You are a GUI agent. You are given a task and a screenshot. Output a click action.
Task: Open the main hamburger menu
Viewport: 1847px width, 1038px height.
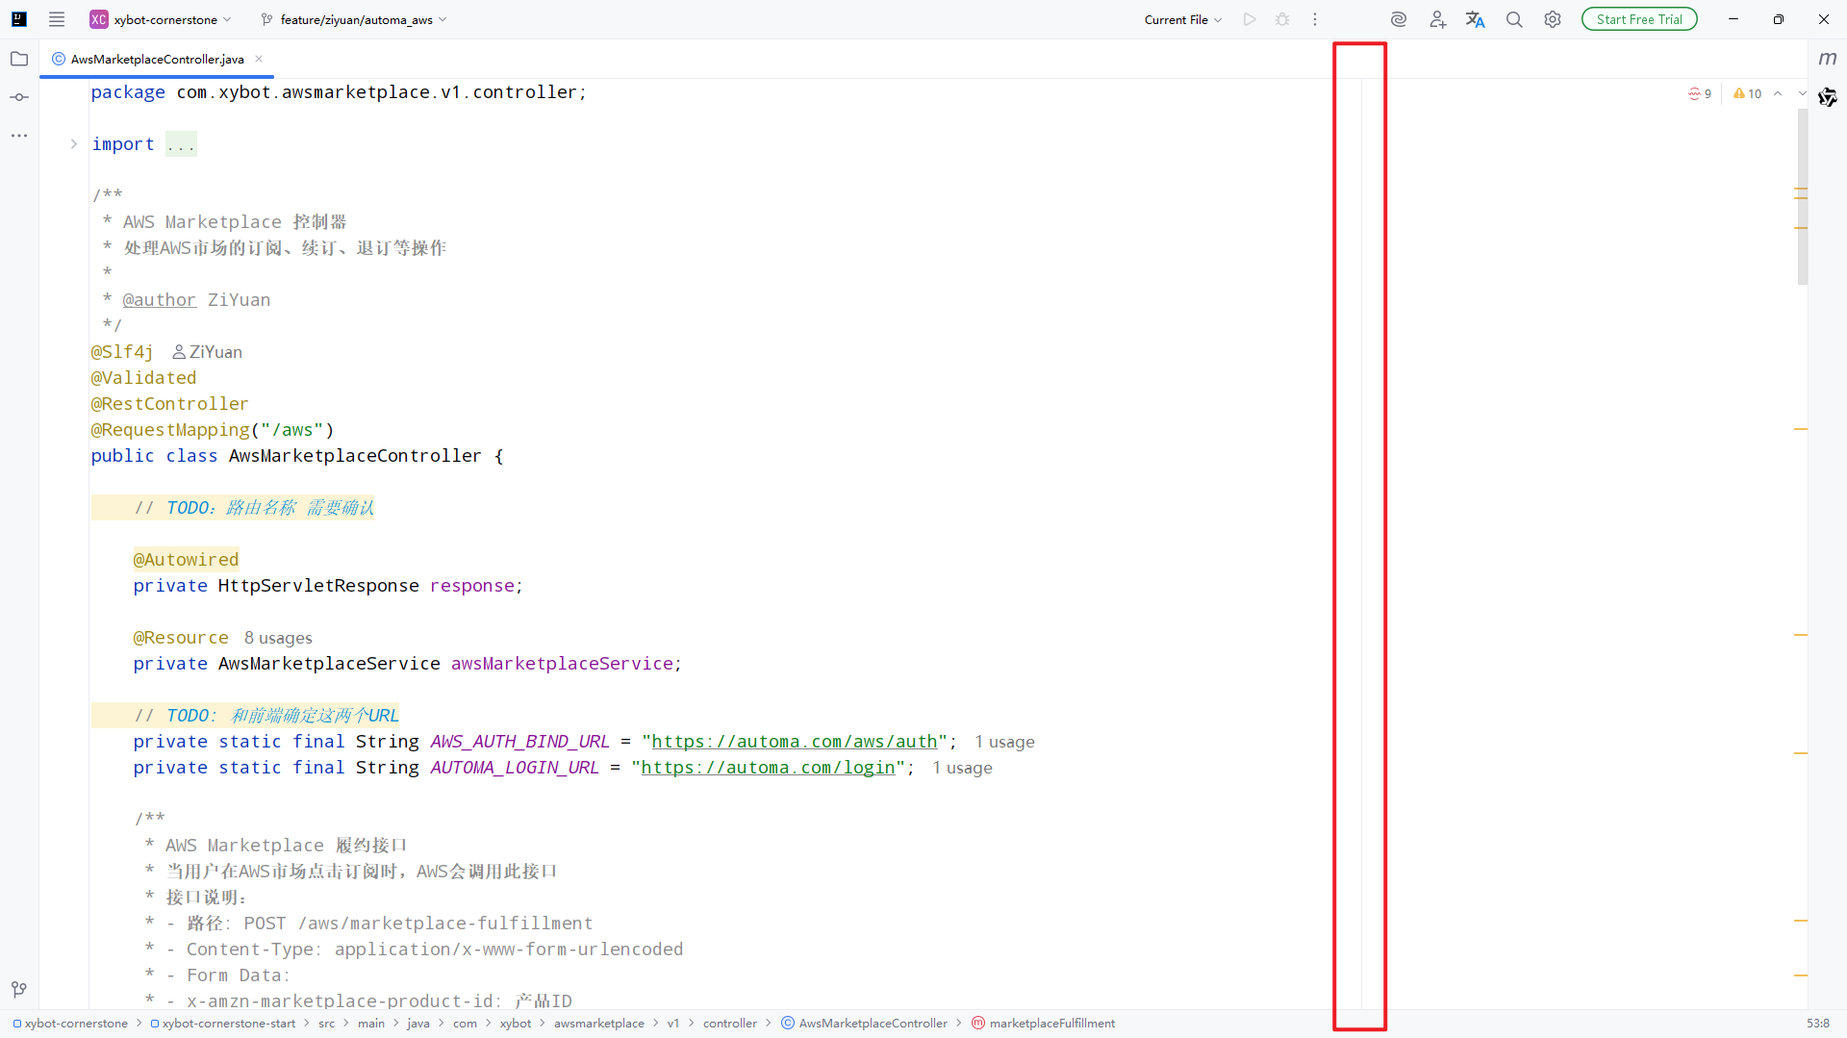57,19
